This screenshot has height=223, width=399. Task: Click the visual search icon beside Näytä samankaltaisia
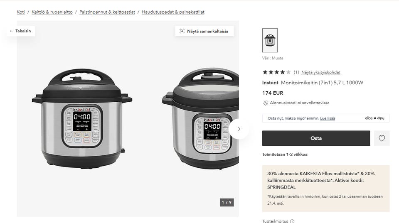[182, 31]
